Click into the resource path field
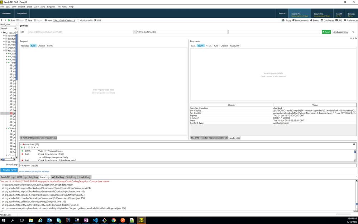The width and height of the screenshot is (358, 224). coord(181,32)
